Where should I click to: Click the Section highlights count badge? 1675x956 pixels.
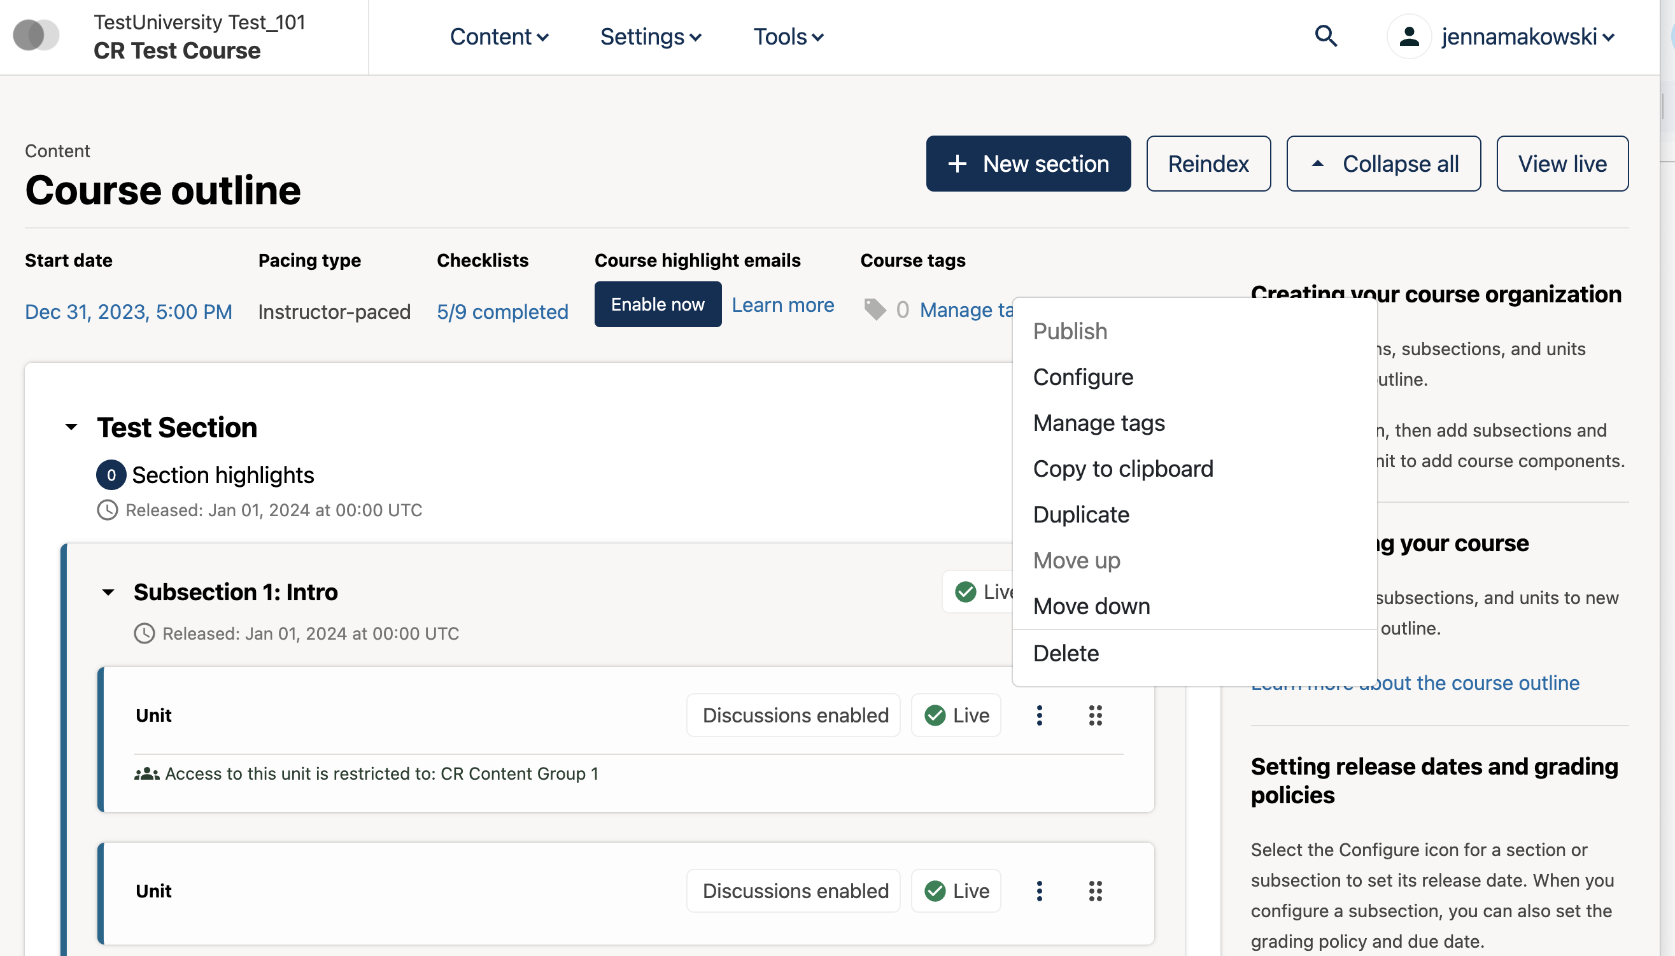pos(111,475)
